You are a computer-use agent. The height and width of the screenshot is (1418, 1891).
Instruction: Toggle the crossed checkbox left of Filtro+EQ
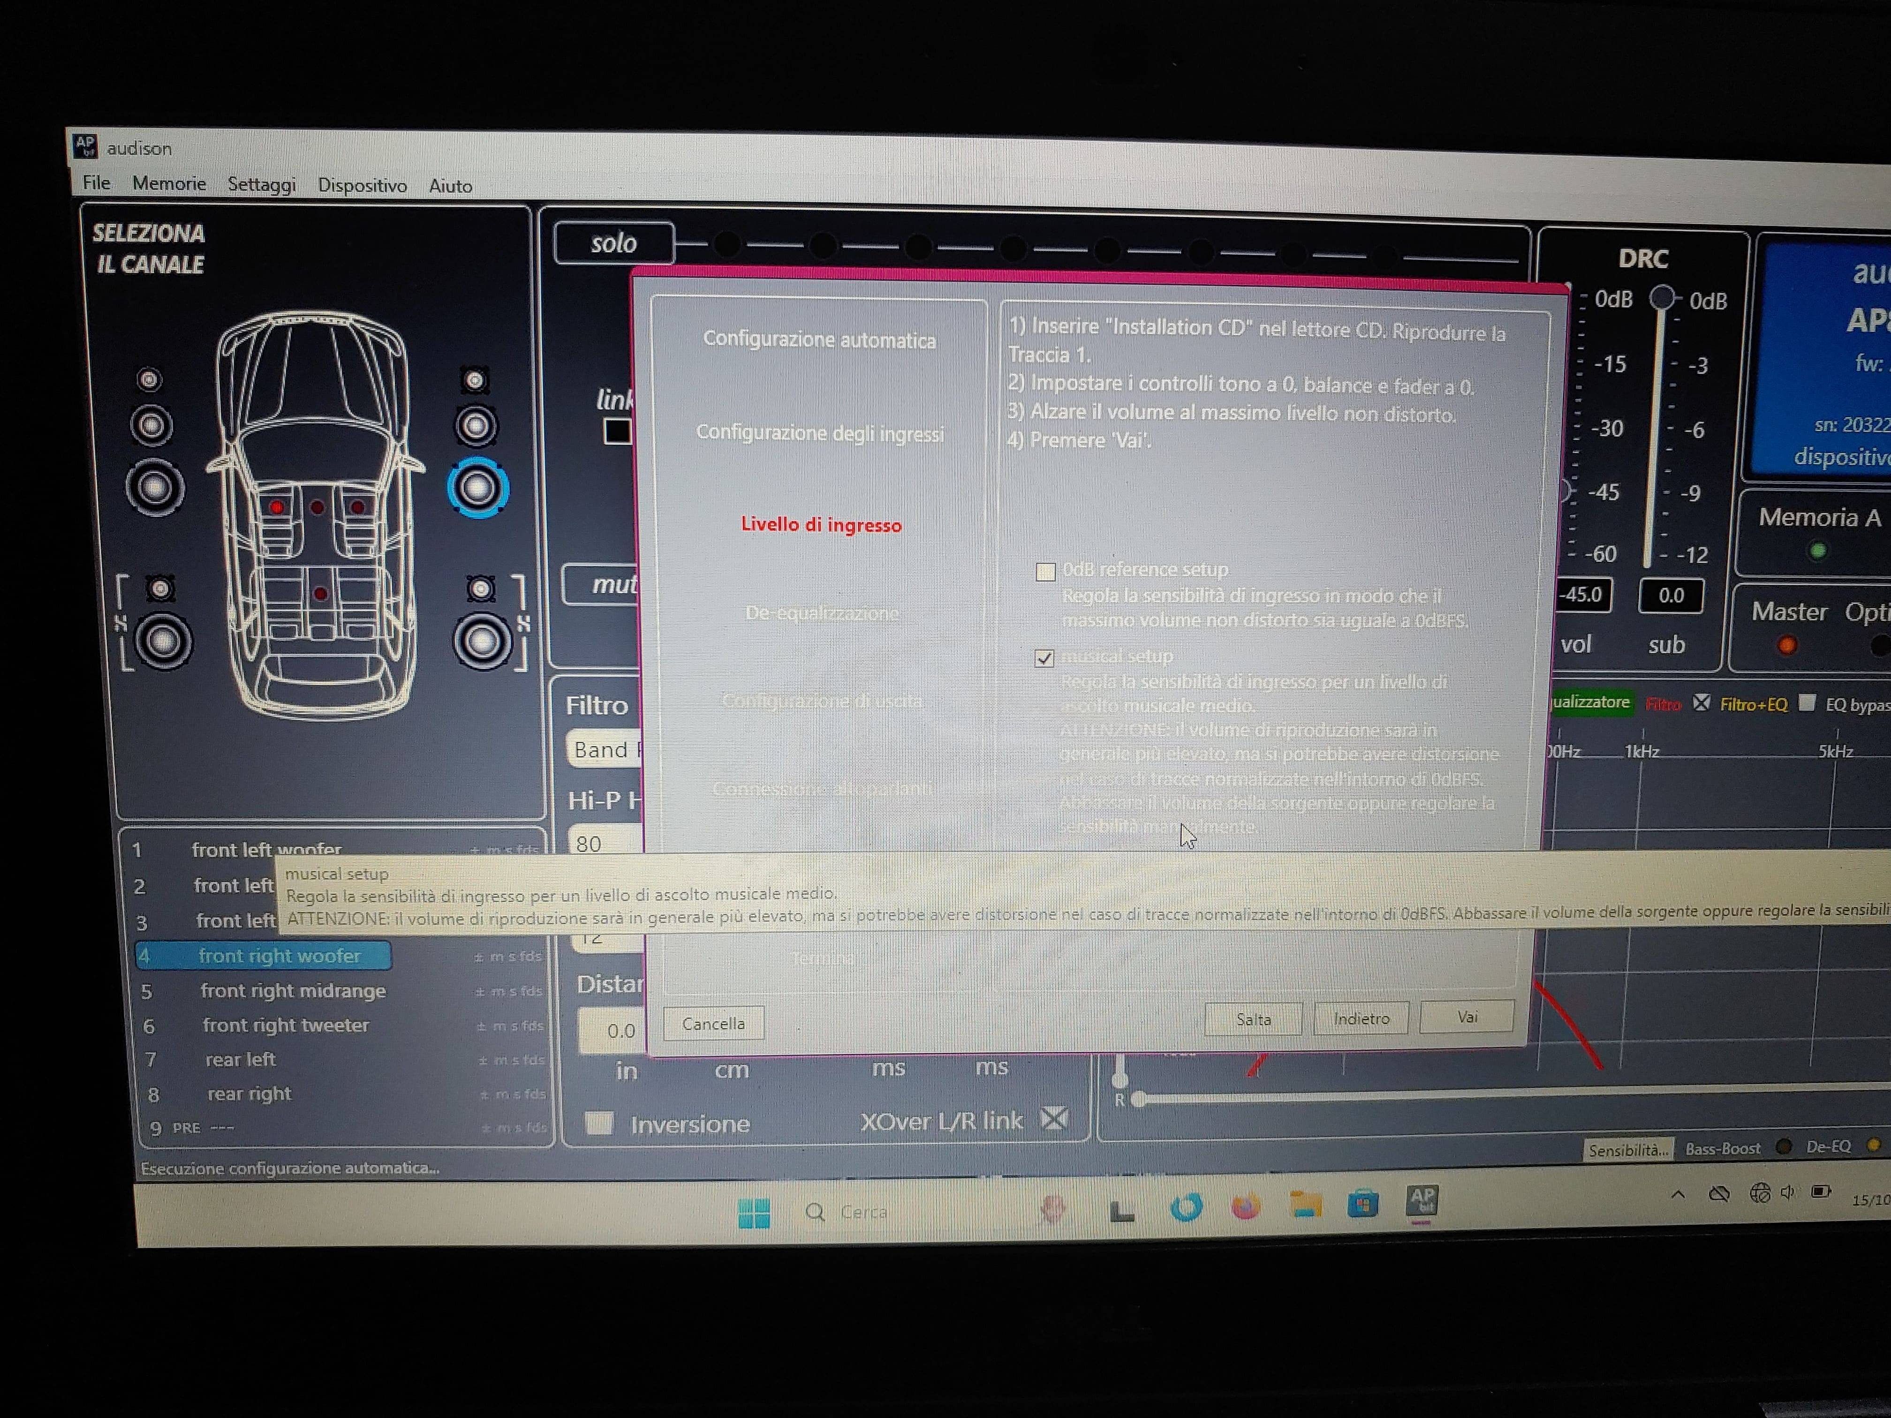(1701, 702)
